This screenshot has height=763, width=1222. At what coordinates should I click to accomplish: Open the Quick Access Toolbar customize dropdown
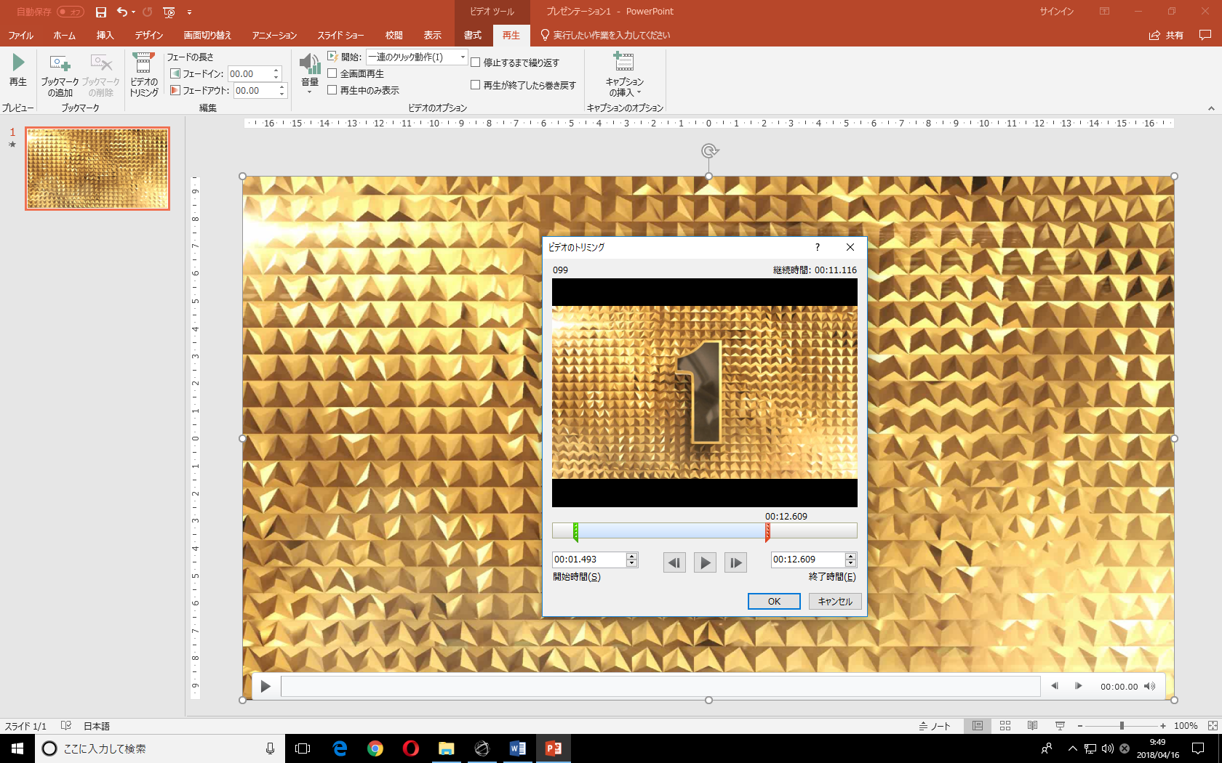(189, 12)
